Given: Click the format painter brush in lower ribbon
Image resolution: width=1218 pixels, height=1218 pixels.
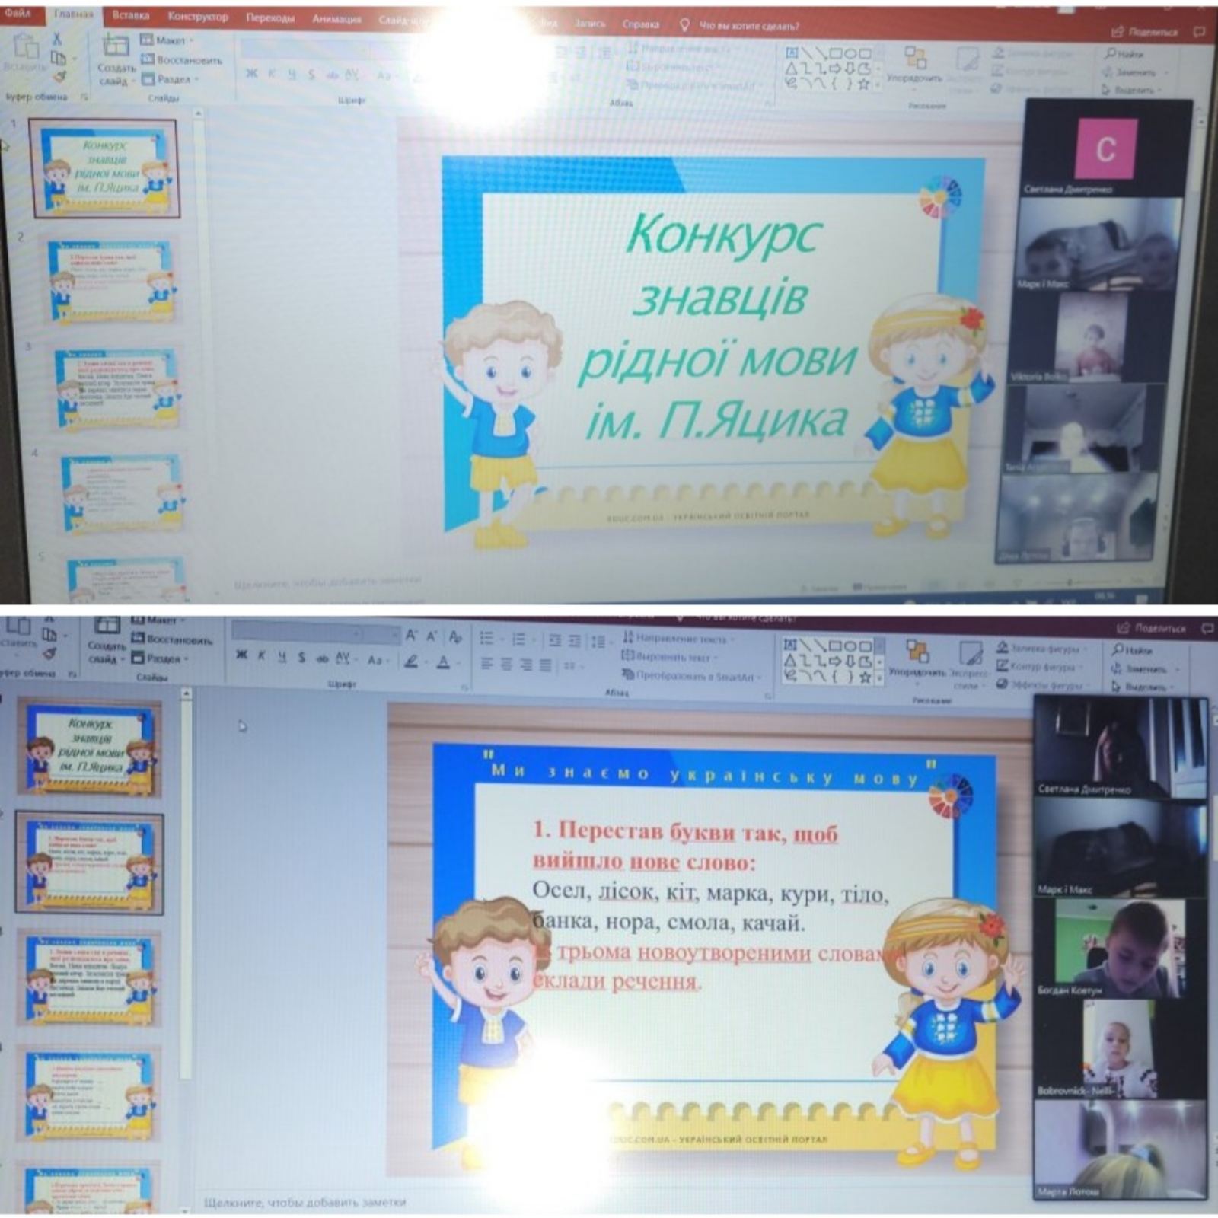Looking at the screenshot, I should 49,653.
